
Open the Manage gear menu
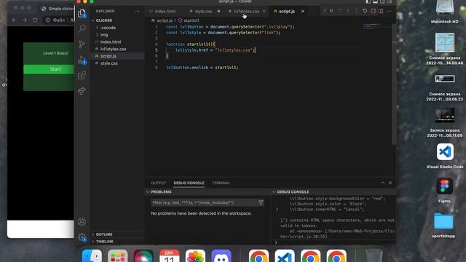pyautogui.click(x=82, y=237)
